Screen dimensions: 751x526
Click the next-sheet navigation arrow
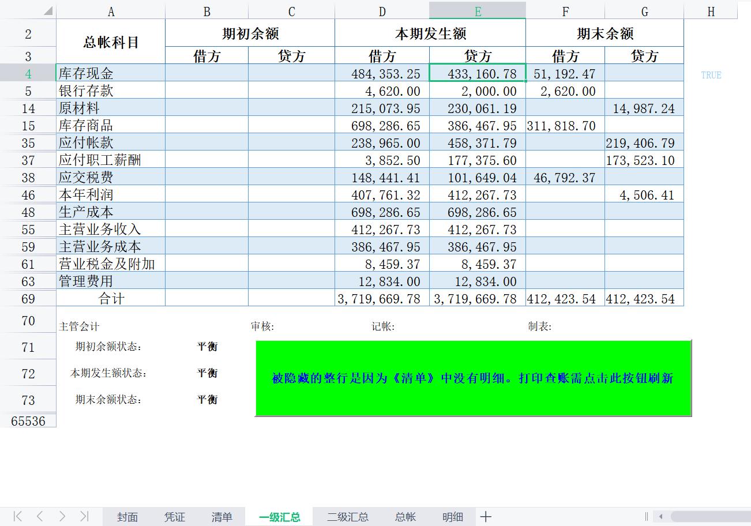(62, 517)
